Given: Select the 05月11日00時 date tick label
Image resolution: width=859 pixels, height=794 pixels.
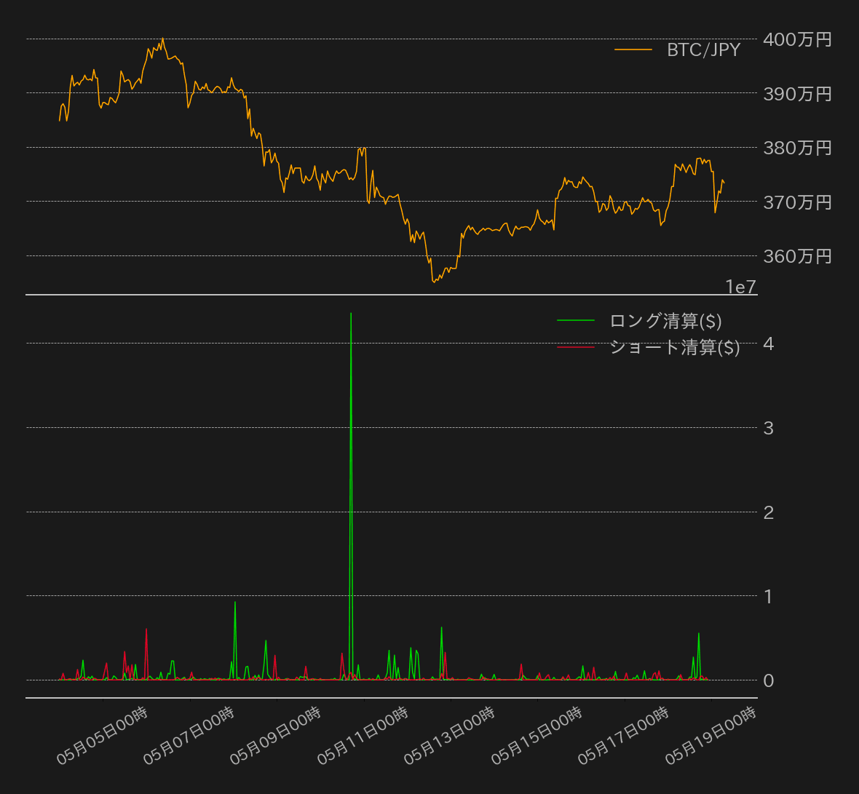Looking at the screenshot, I should coord(363,735).
